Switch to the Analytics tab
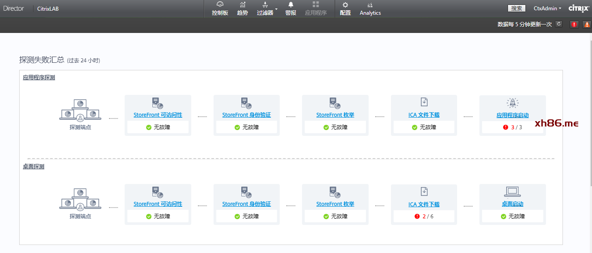592x253 pixels. click(x=370, y=8)
